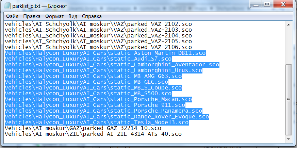The height and width of the screenshot is (148, 297).
Task: Click the static_MB_AMG_G63.sco line
Action: (x=93, y=76)
